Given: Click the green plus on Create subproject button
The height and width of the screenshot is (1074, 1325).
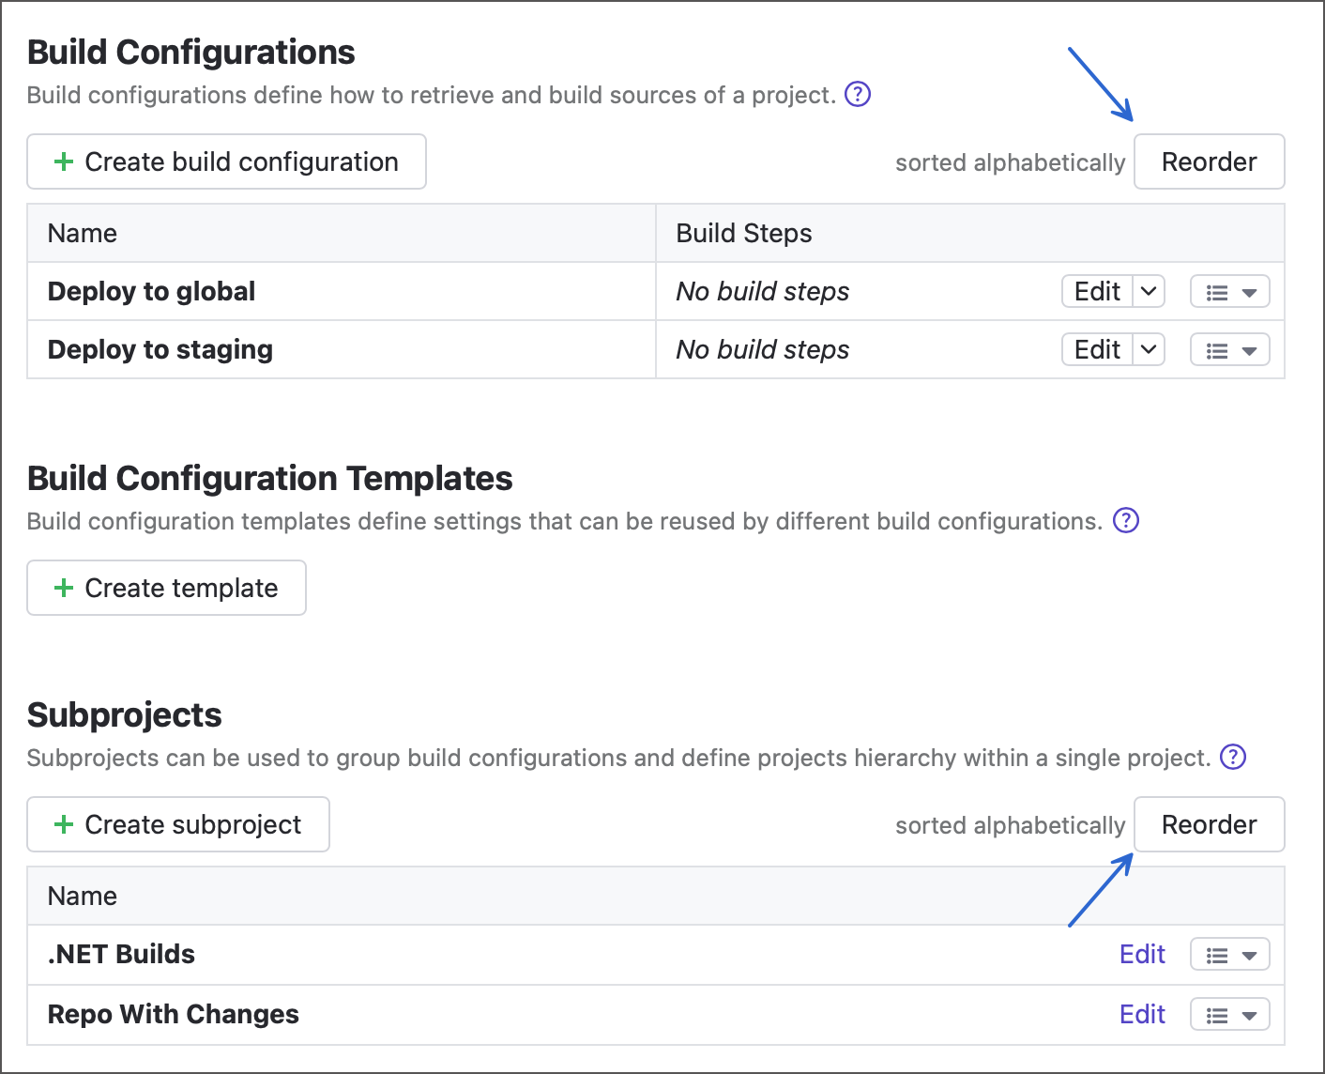Looking at the screenshot, I should tap(64, 824).
